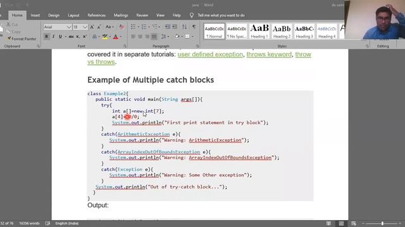
Task: Follow user defined exception link
Action: pos(210,55)
